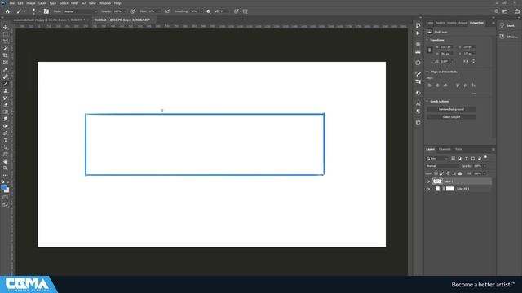This screenshot has width=522, height=293.
Task: Select the Clone Stamp tool
Action: coord(6,90)
